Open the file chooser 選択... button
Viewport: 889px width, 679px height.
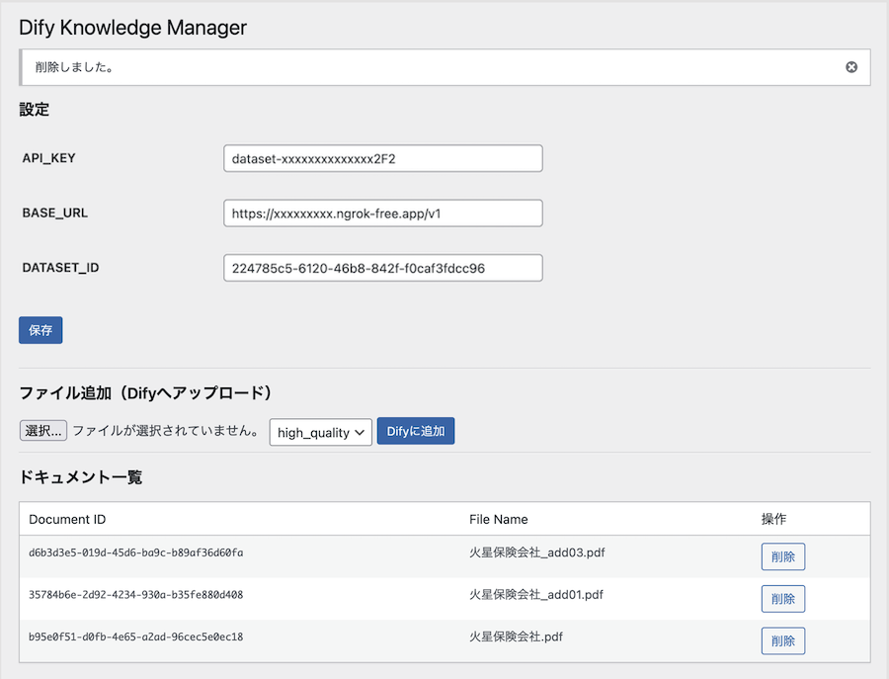pos(43,431)
